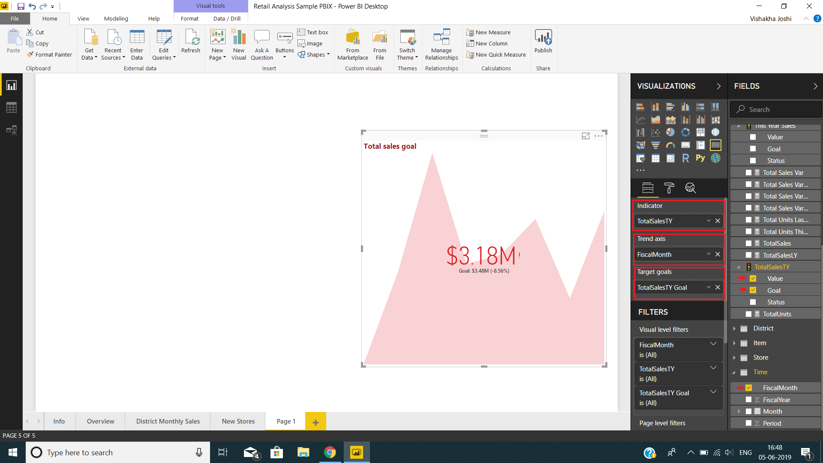Enable FiscalMonth checkbox in Fields panel
The image size is (823, 463).
pyautogui.click(x=748, y=387)
